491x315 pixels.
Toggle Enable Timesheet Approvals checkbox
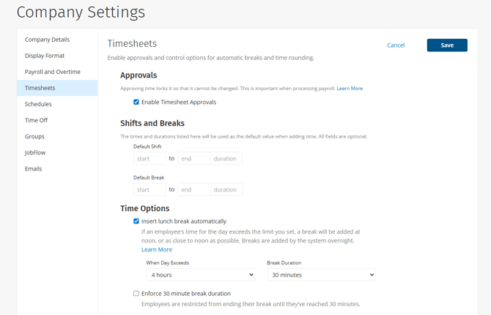[136, 103]
